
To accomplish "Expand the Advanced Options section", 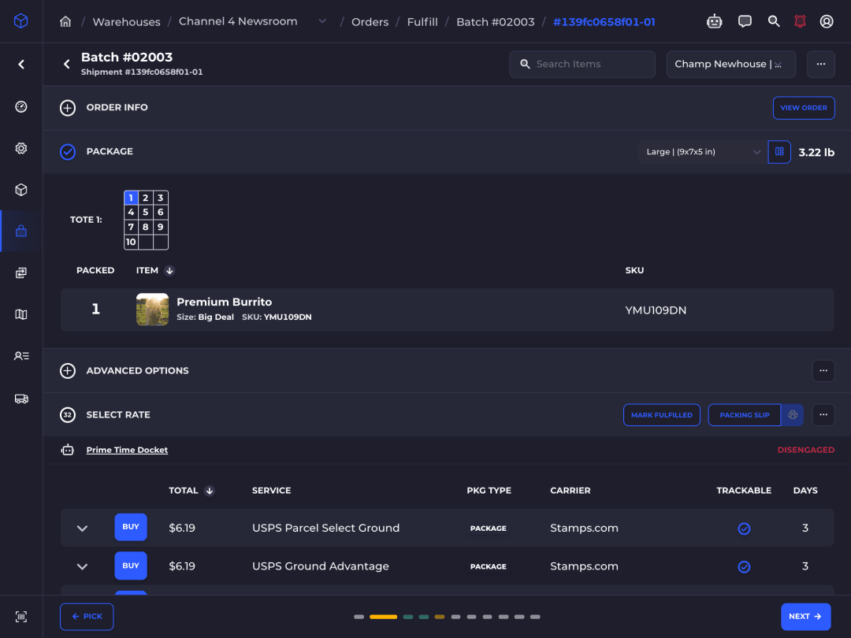I will click(67, 371).
